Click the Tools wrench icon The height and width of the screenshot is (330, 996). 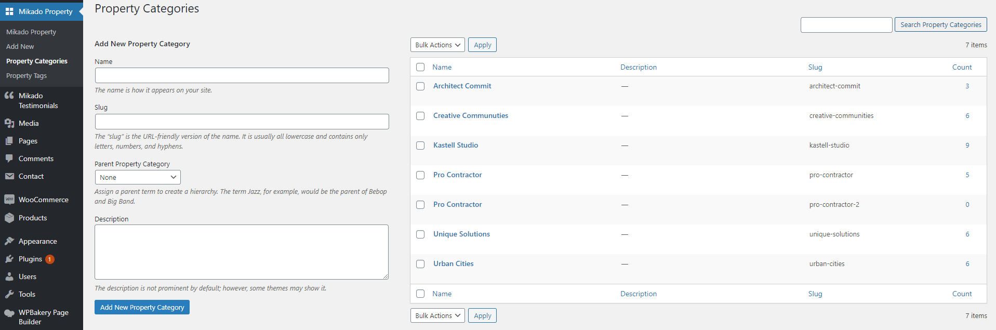tap(9, 294)
